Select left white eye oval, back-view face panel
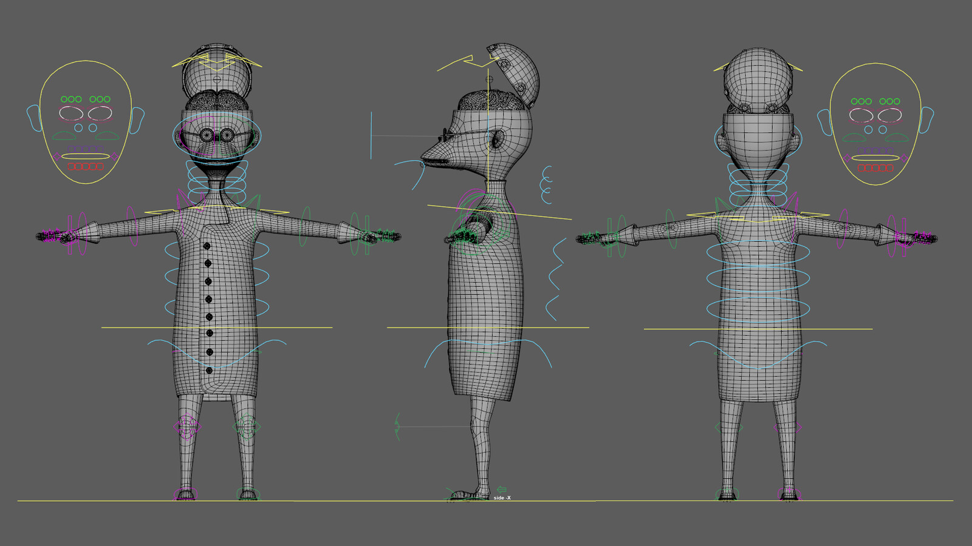Image resolution: width=972 pixels, height=546 pixels. click(861, 115)
